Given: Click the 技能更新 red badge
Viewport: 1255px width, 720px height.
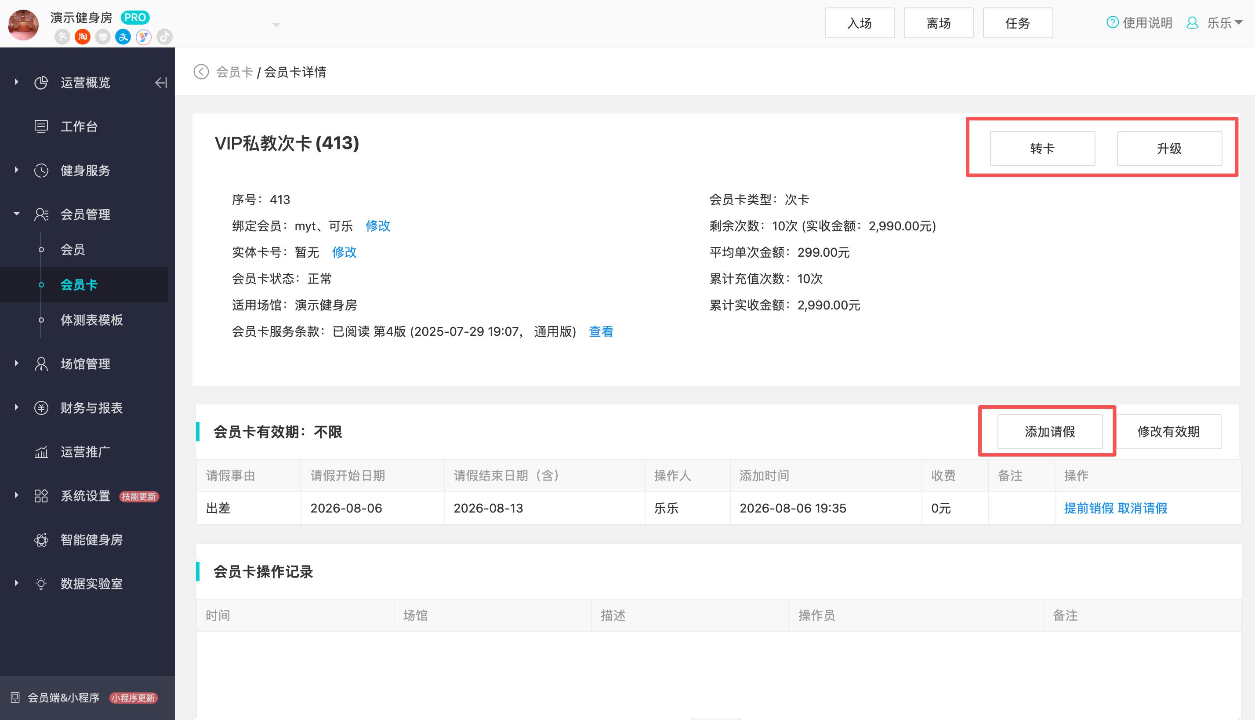Looking at the screenshot, I should click(139, 497).
